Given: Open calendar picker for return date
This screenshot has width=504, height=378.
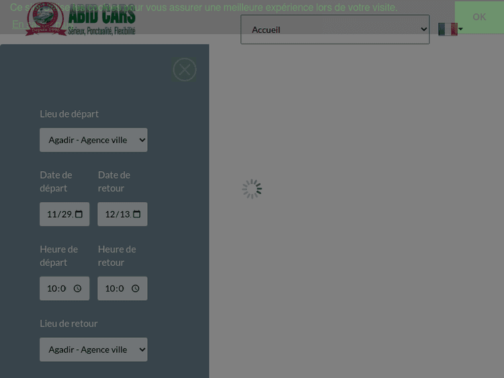Looking at the screenshot, I should [136, 214].
